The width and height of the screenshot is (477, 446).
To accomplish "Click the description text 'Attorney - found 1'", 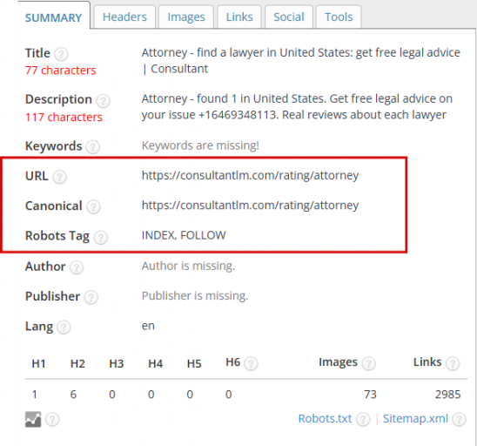I will [x=297, y=107].
